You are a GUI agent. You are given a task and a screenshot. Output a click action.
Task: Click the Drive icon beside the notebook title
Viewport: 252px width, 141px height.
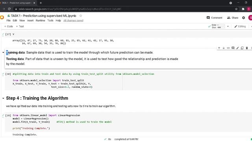[9, 16]
